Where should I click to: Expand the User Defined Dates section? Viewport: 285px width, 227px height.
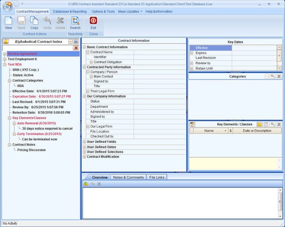84,147
